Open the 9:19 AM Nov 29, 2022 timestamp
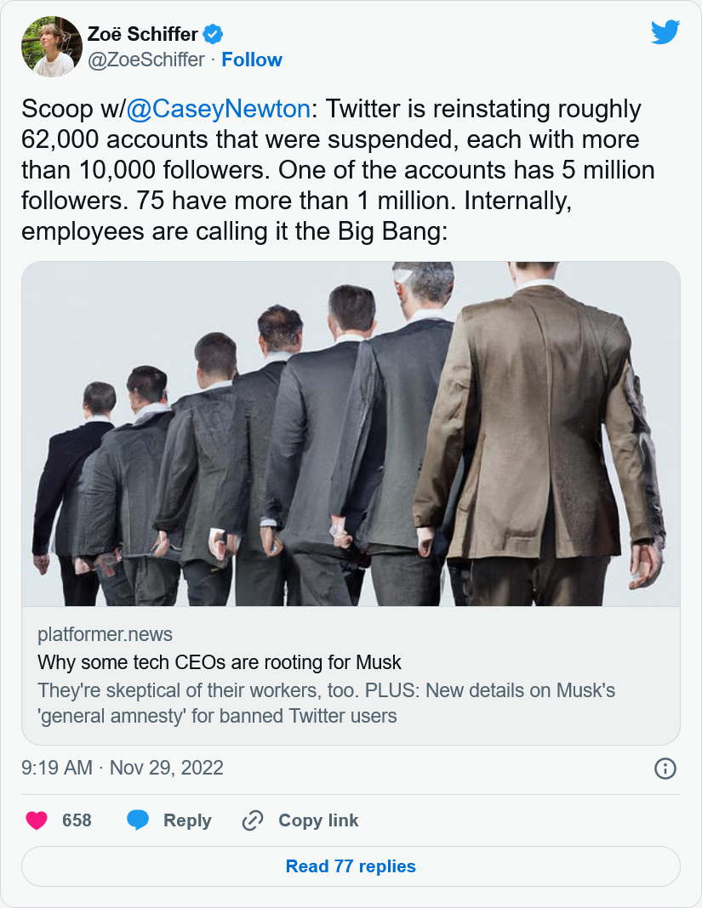The width and height of the screenshot is (702, 908). (123, 768)
